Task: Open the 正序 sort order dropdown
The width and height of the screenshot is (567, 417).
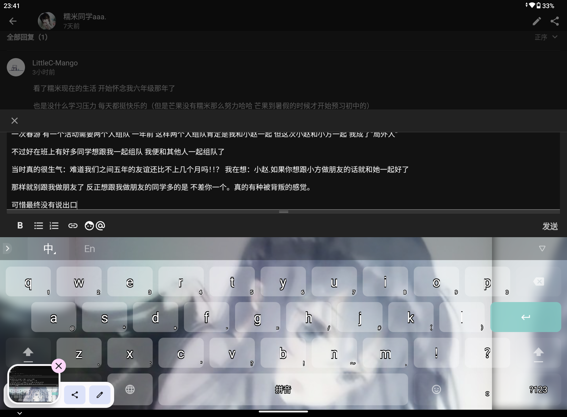Action: (546, 37)
